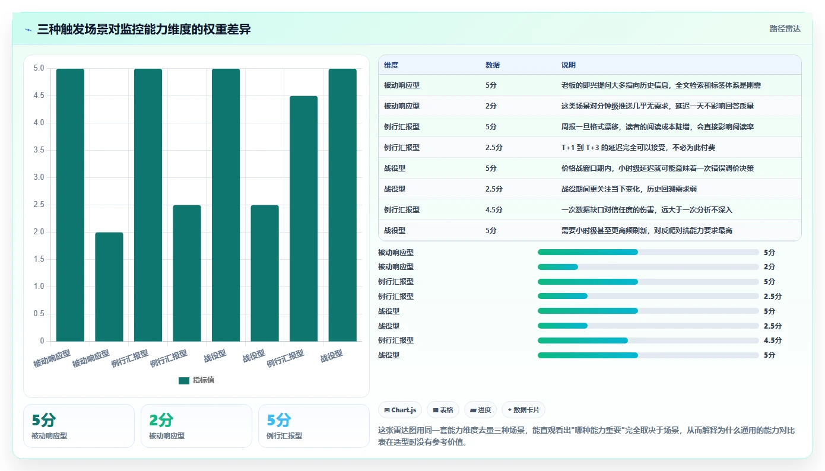The image size is (825, 471).
Task: Click the 维度 column header
Action: click(391, 65)
